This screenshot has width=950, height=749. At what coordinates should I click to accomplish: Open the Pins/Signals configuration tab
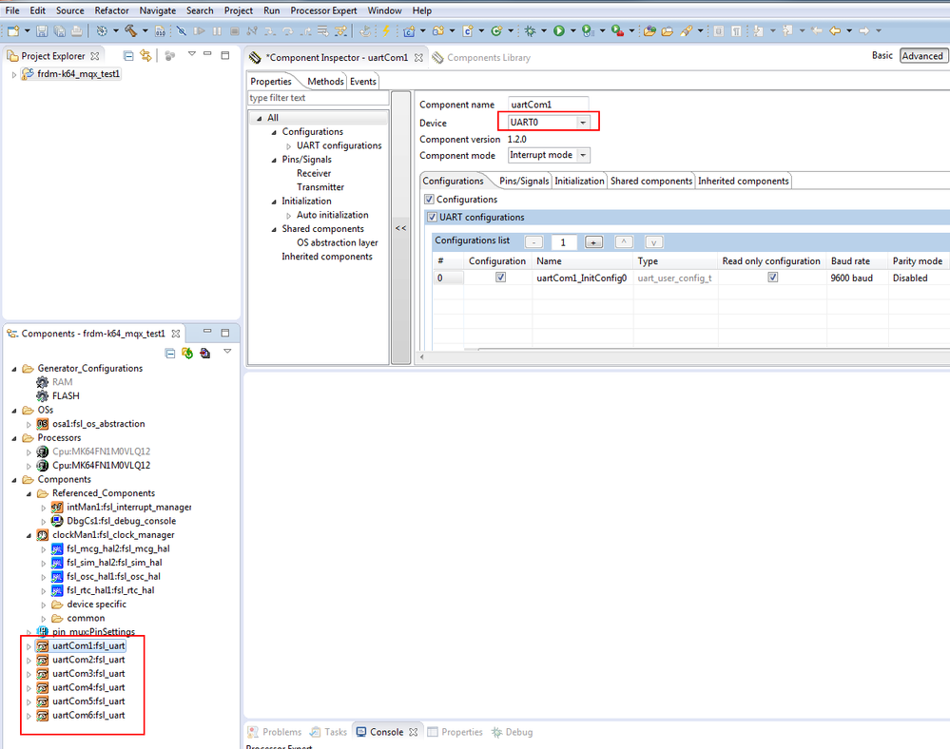click(x=524, y=181)
